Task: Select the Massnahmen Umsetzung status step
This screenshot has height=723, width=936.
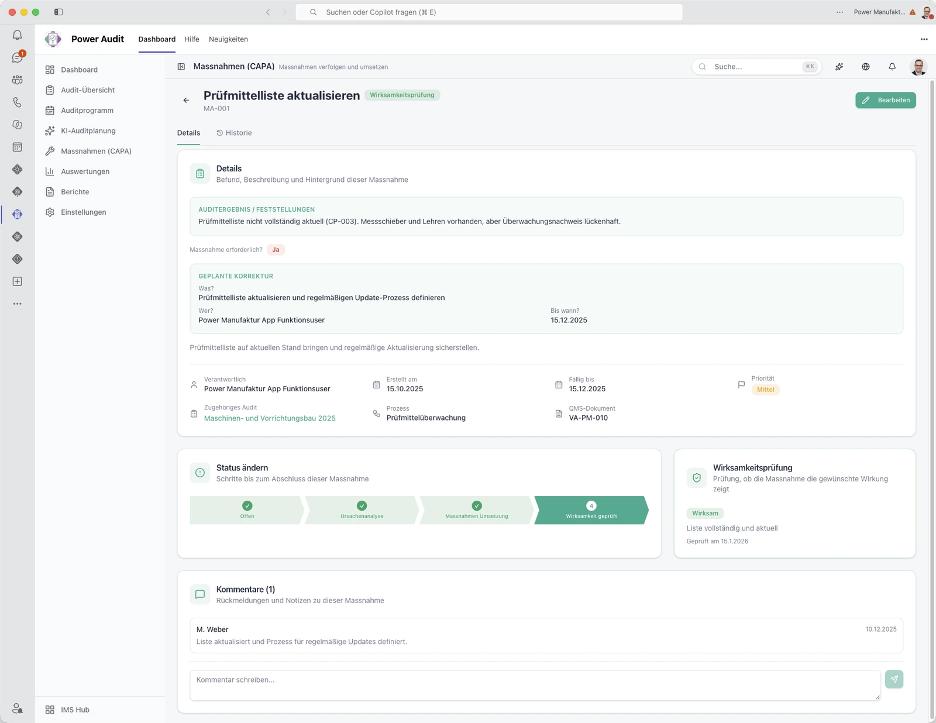Action: coord(477,510)
